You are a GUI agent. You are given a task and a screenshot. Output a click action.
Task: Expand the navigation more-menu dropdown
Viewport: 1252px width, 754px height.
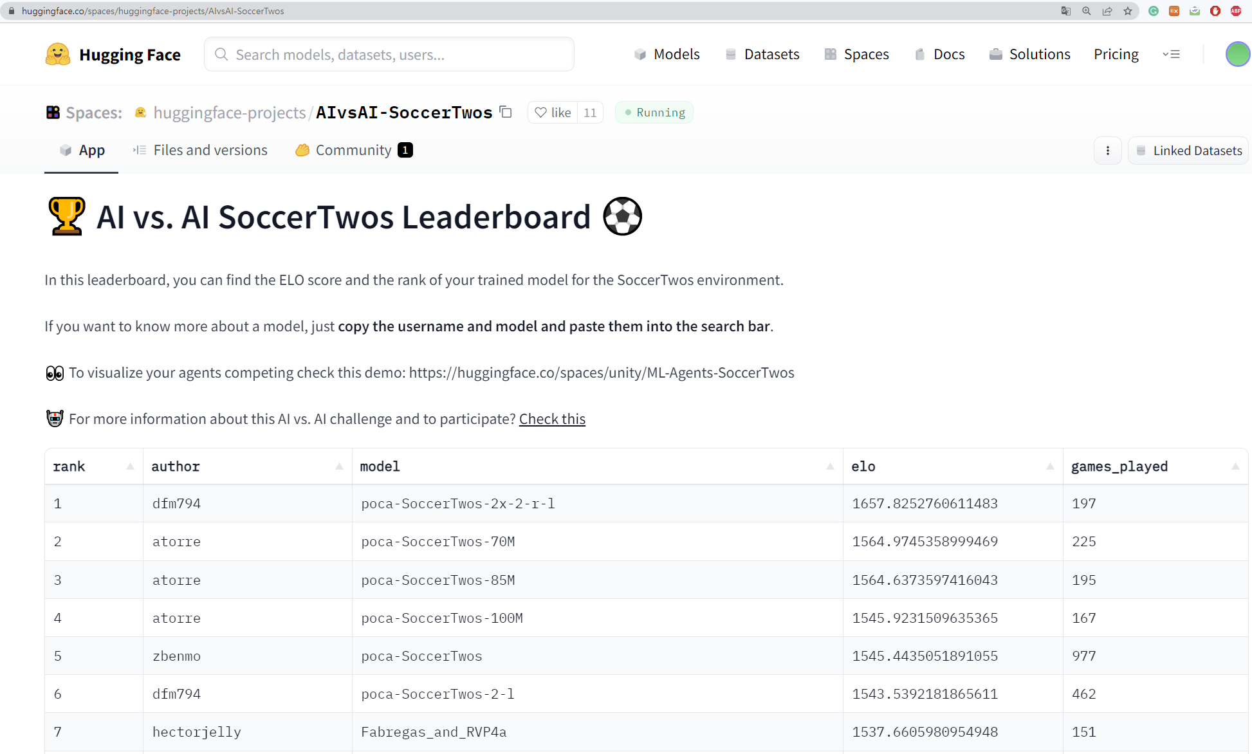click(x=1171, y=54)
